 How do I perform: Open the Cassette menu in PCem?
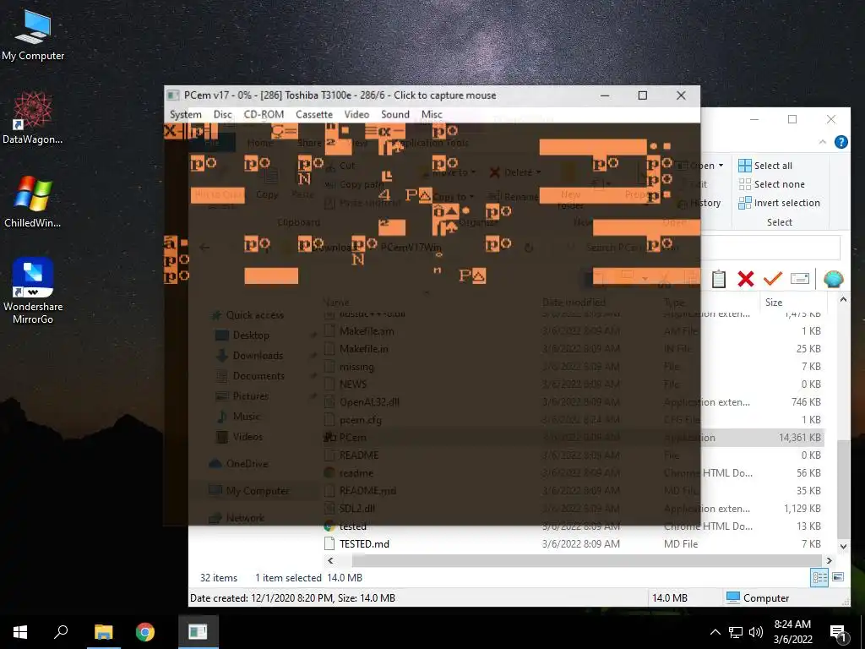click(314, 114)
